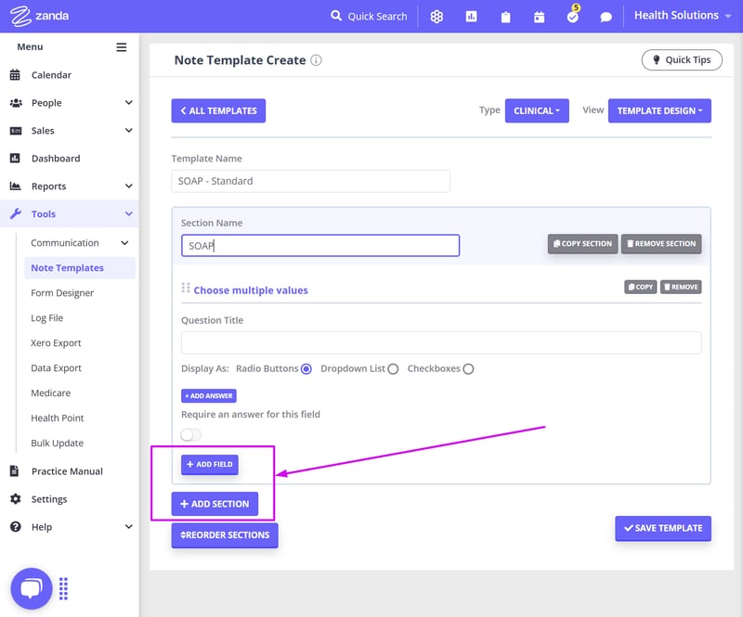Open tasks checkmark icon with badge
The image size is (743, 617).
(x=572, y=17)
